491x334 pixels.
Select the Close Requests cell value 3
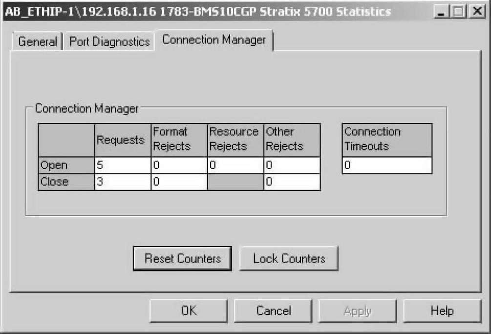pos(123,182)
